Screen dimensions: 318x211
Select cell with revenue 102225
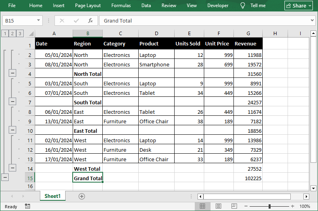tap(248, 178)
